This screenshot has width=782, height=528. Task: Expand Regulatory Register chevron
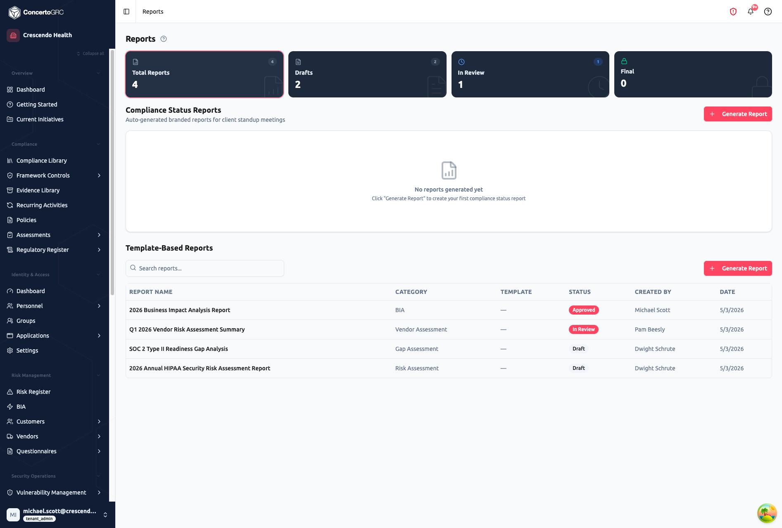tap(99, 250)
